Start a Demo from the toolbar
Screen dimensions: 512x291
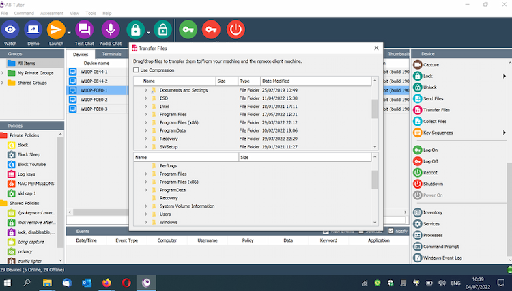[33, 30]
